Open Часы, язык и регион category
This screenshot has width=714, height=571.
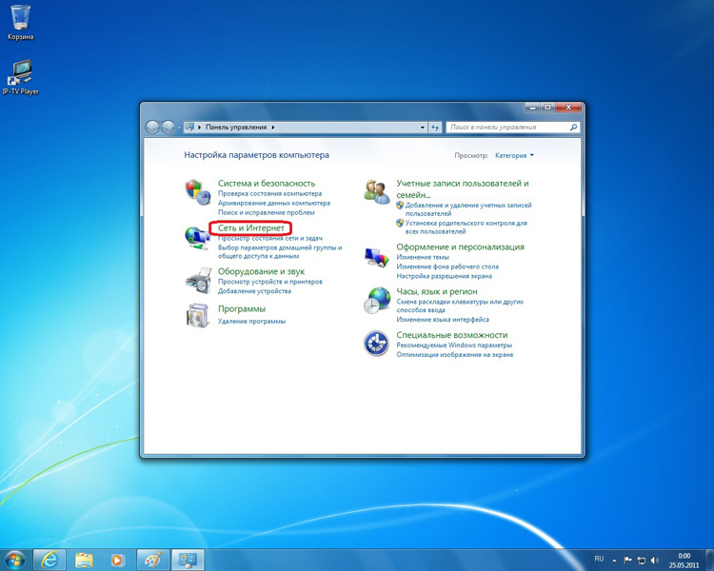coord(437,291)
